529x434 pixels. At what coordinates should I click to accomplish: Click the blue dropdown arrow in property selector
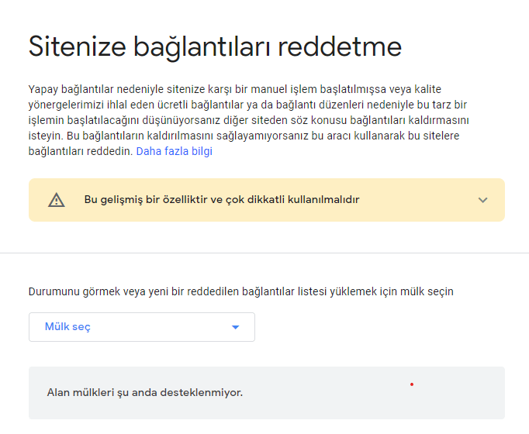coord(236,327)
